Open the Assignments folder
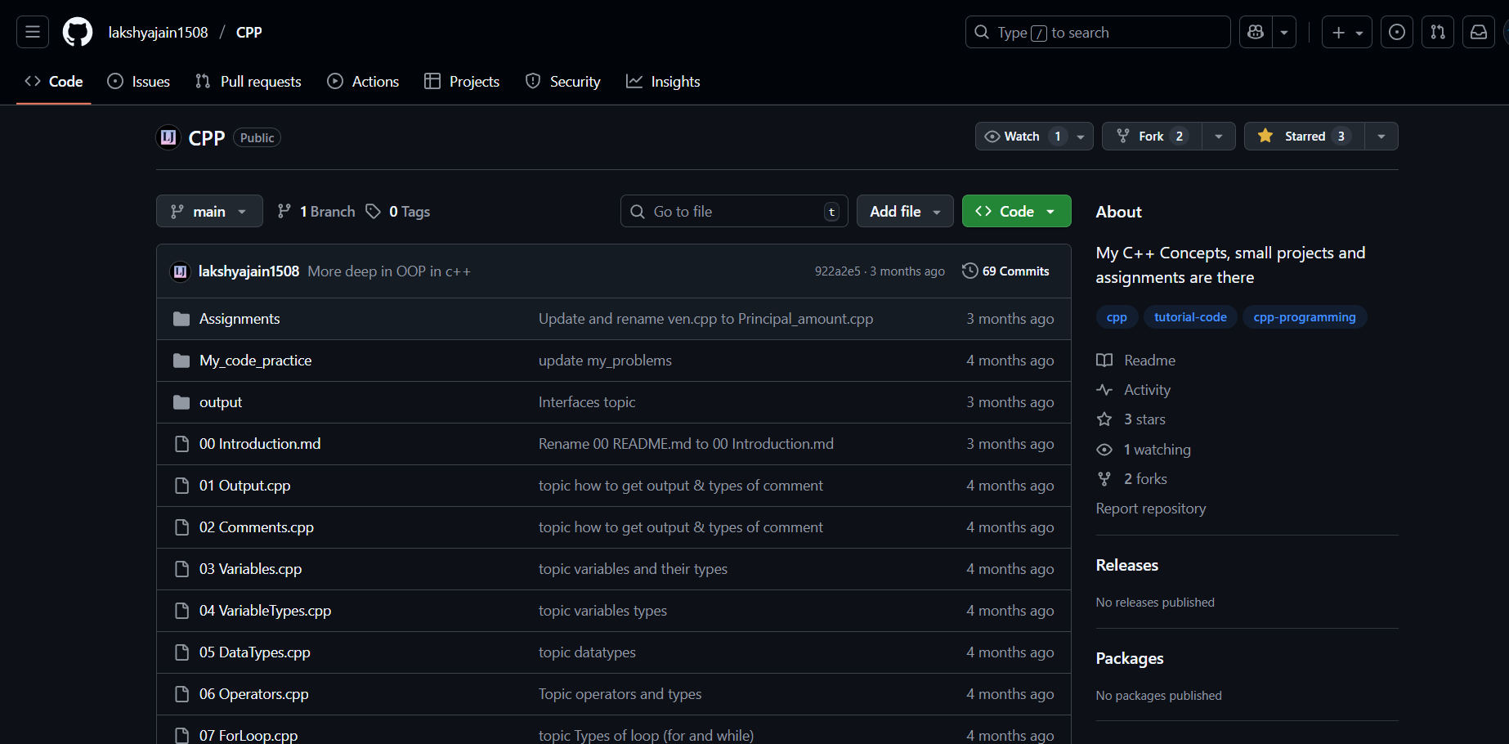The width and height of the screenshot is (1509, 744). coord(240,319)
